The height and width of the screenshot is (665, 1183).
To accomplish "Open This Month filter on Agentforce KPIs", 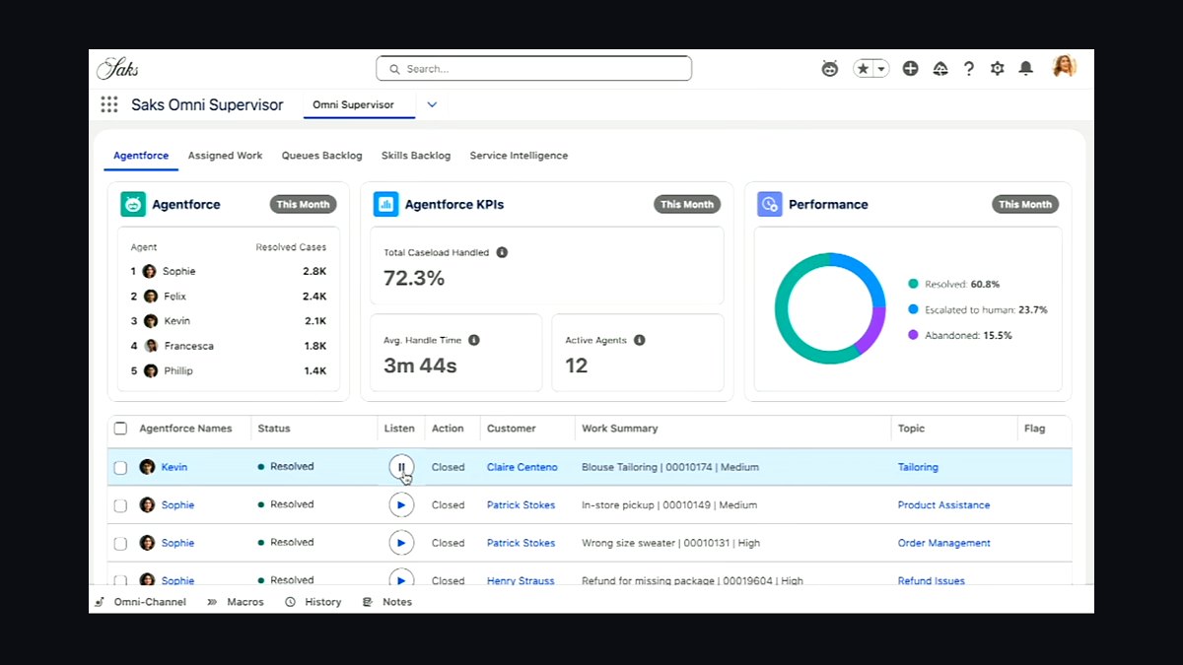I will [x=687, y=205].
